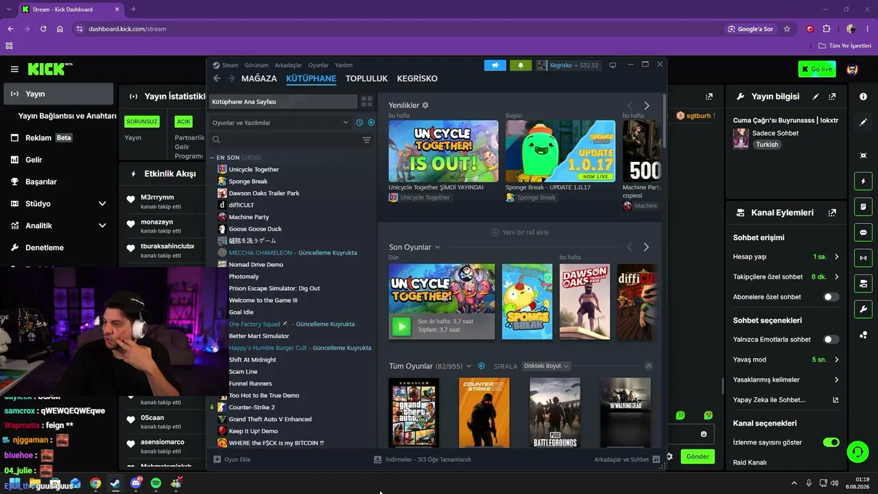Click Steam library search field
Image resolution: width=878 pixels, height=494 pixels.
(x=285, y=140)
